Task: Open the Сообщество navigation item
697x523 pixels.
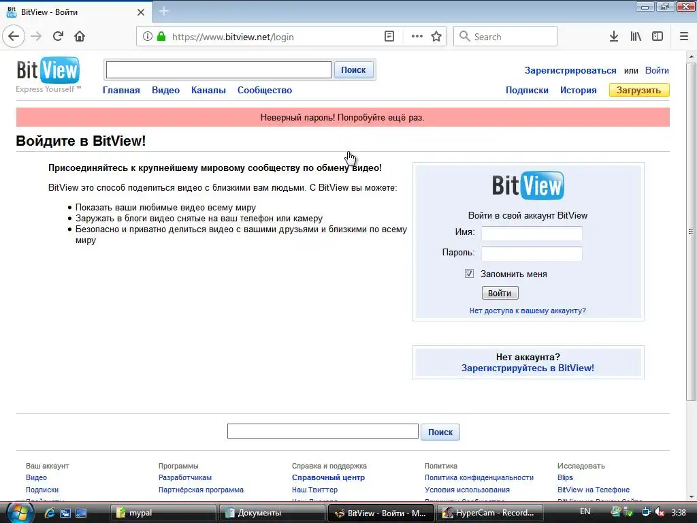Action: (265, 91)
